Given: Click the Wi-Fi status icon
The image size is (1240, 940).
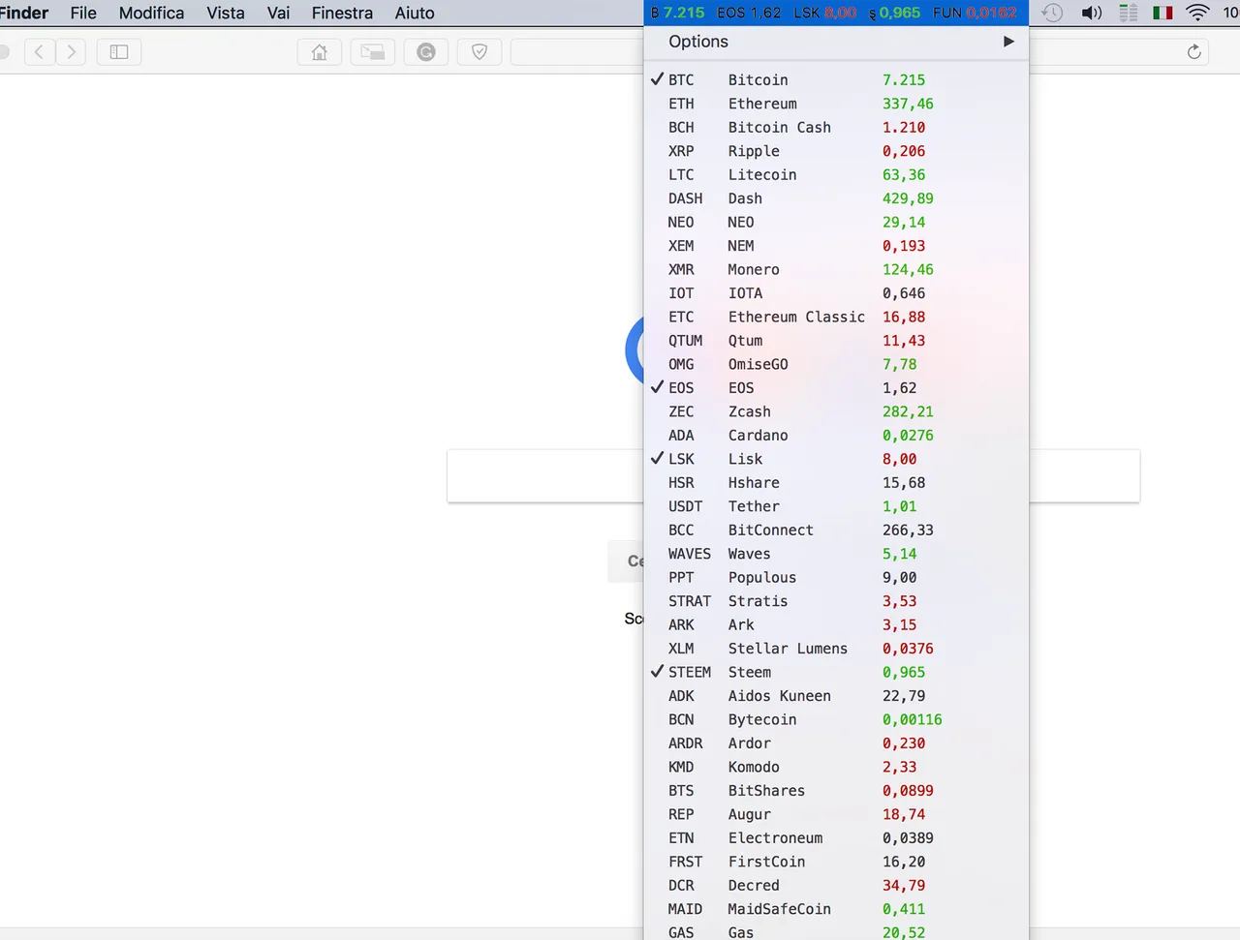Looking at the screenshot, I should coord(1197,13).
